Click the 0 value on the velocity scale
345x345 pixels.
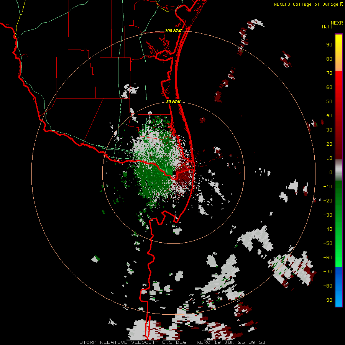(331, 172)
